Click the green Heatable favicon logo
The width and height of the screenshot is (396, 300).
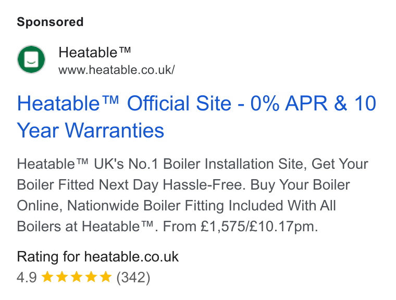pos(31,59)
